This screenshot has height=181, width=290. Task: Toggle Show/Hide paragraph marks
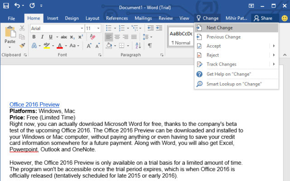pyautogui.click(x=150, y=45)
